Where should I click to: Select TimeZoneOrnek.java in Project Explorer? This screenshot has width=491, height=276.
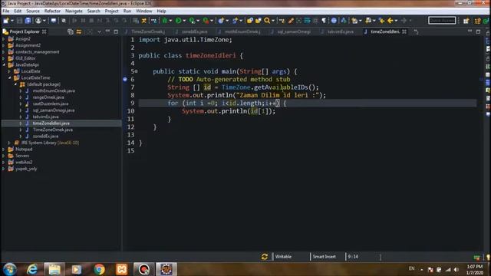click(53, 130)
